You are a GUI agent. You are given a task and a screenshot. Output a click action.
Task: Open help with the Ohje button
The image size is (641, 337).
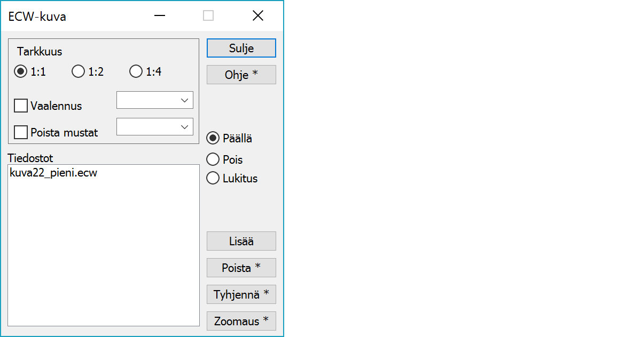pyautogui.click(x=241, y=75)
